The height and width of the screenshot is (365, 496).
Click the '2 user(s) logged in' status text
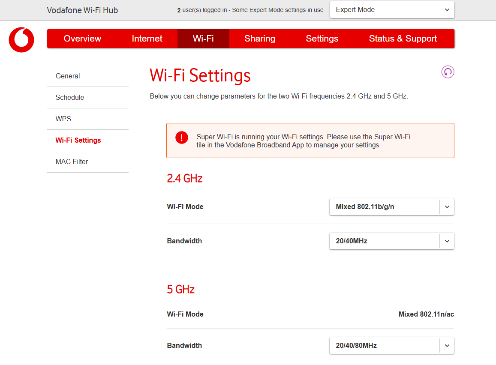coord(202,10)
